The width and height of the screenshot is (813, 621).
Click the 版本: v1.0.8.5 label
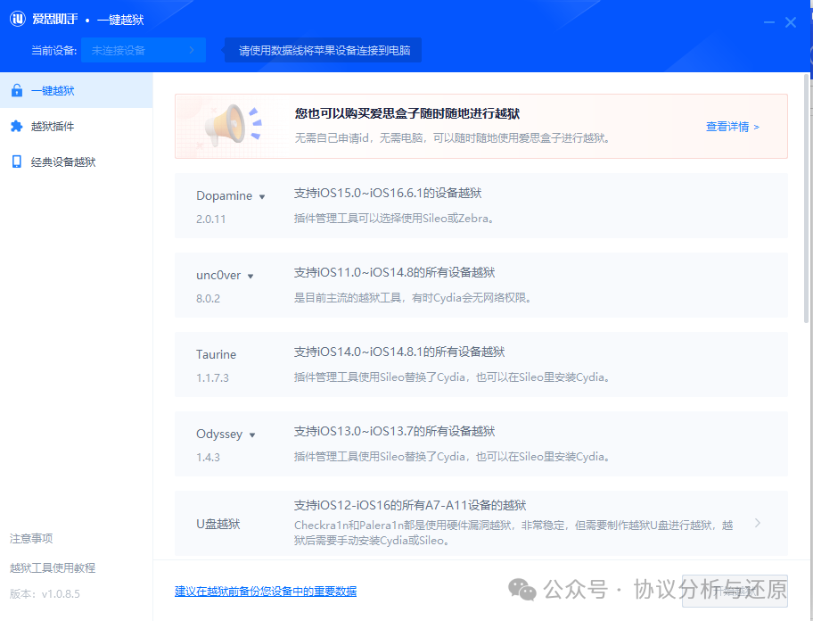pos(45,593)
